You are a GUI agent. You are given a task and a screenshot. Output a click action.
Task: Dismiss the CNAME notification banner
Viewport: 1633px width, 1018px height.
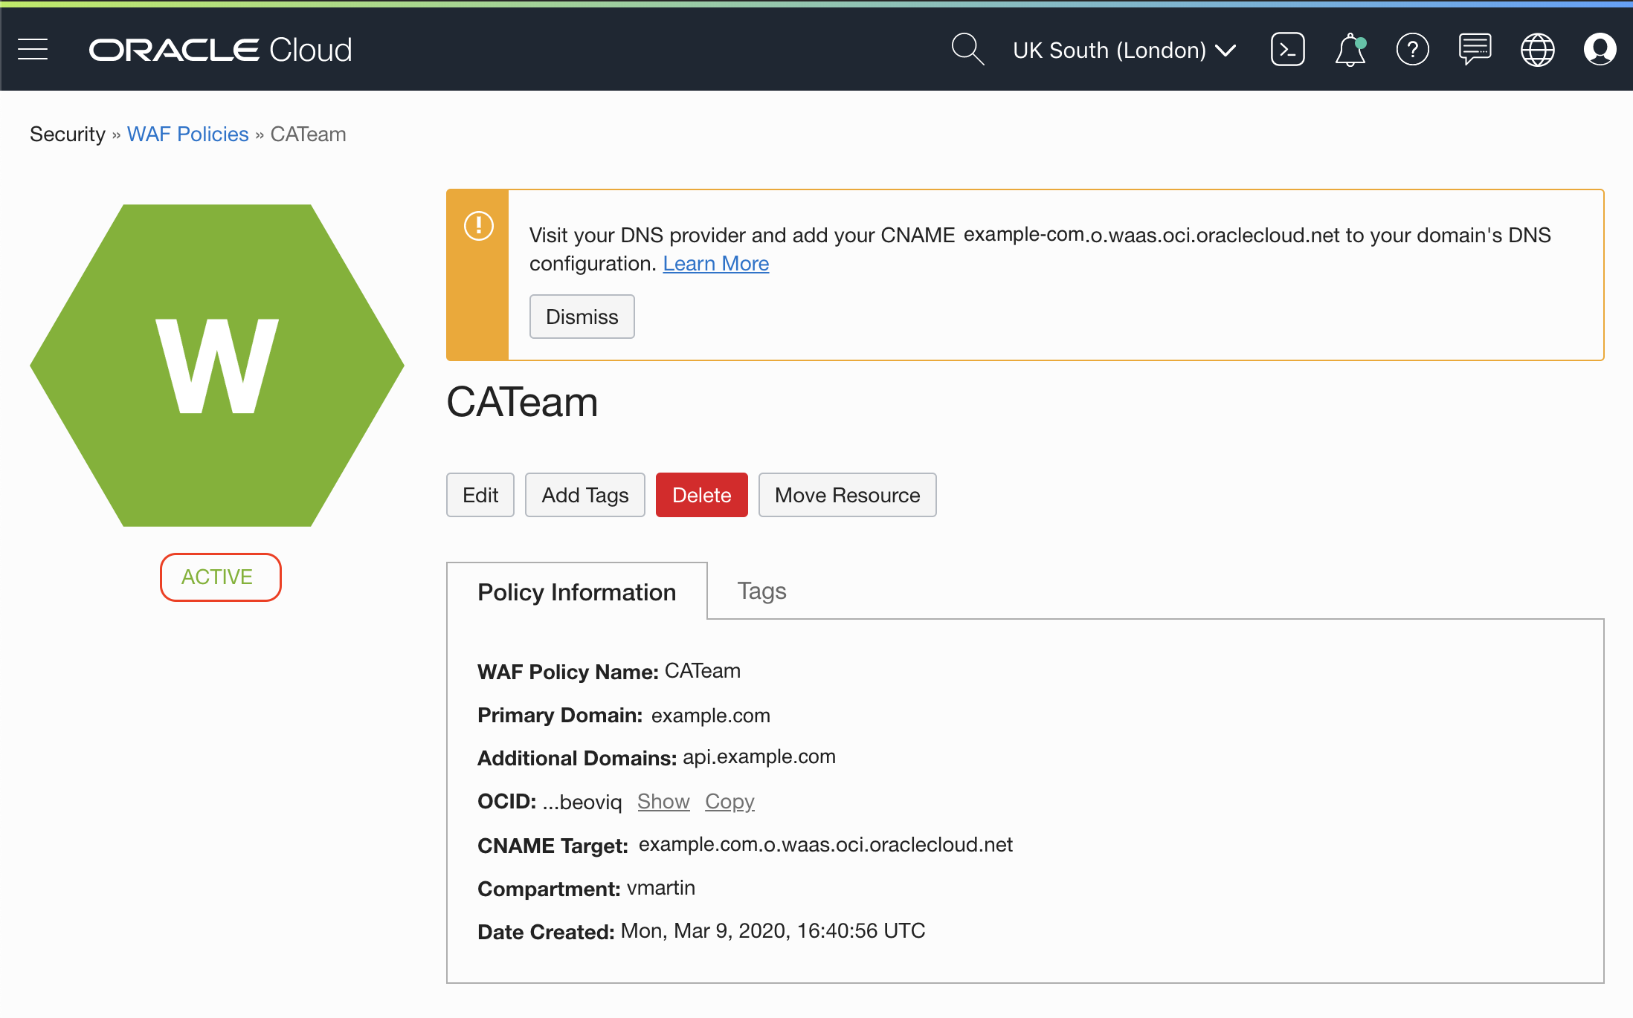point(582,317)
